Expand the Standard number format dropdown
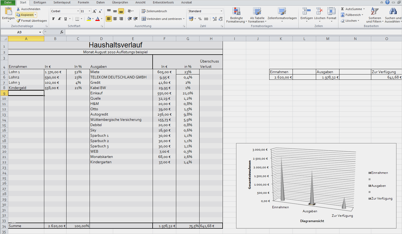The height and width of the screenshot is (234, 402). [221, 11]
